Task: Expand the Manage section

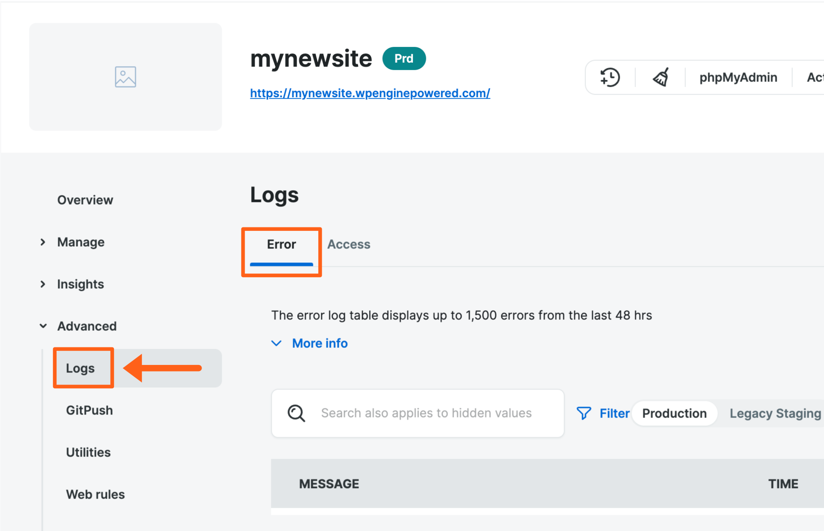Action: coord(81,242)
